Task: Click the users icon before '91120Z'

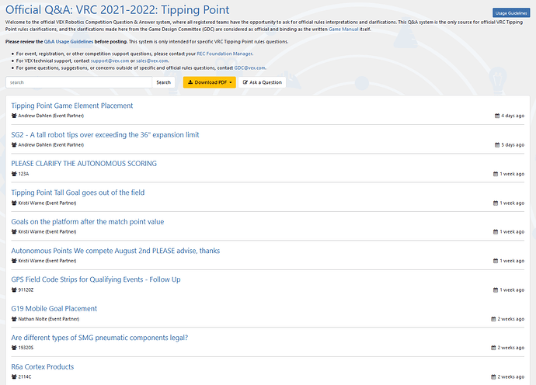Action: pyautogui.click(x=14, y=290)
